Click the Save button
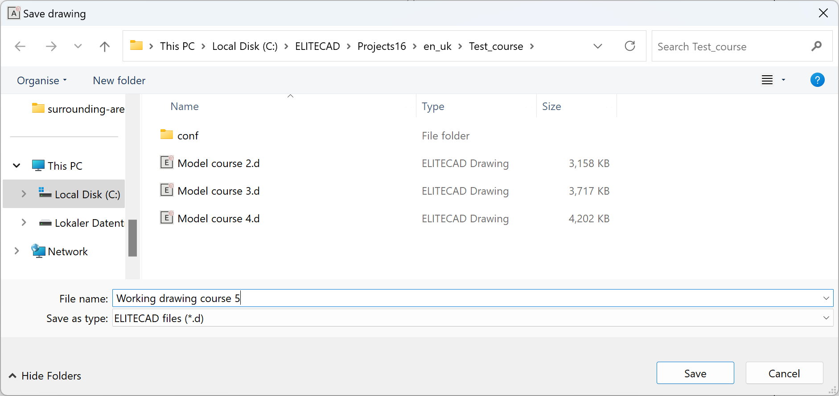839x396 pixels. pos(695,373)
